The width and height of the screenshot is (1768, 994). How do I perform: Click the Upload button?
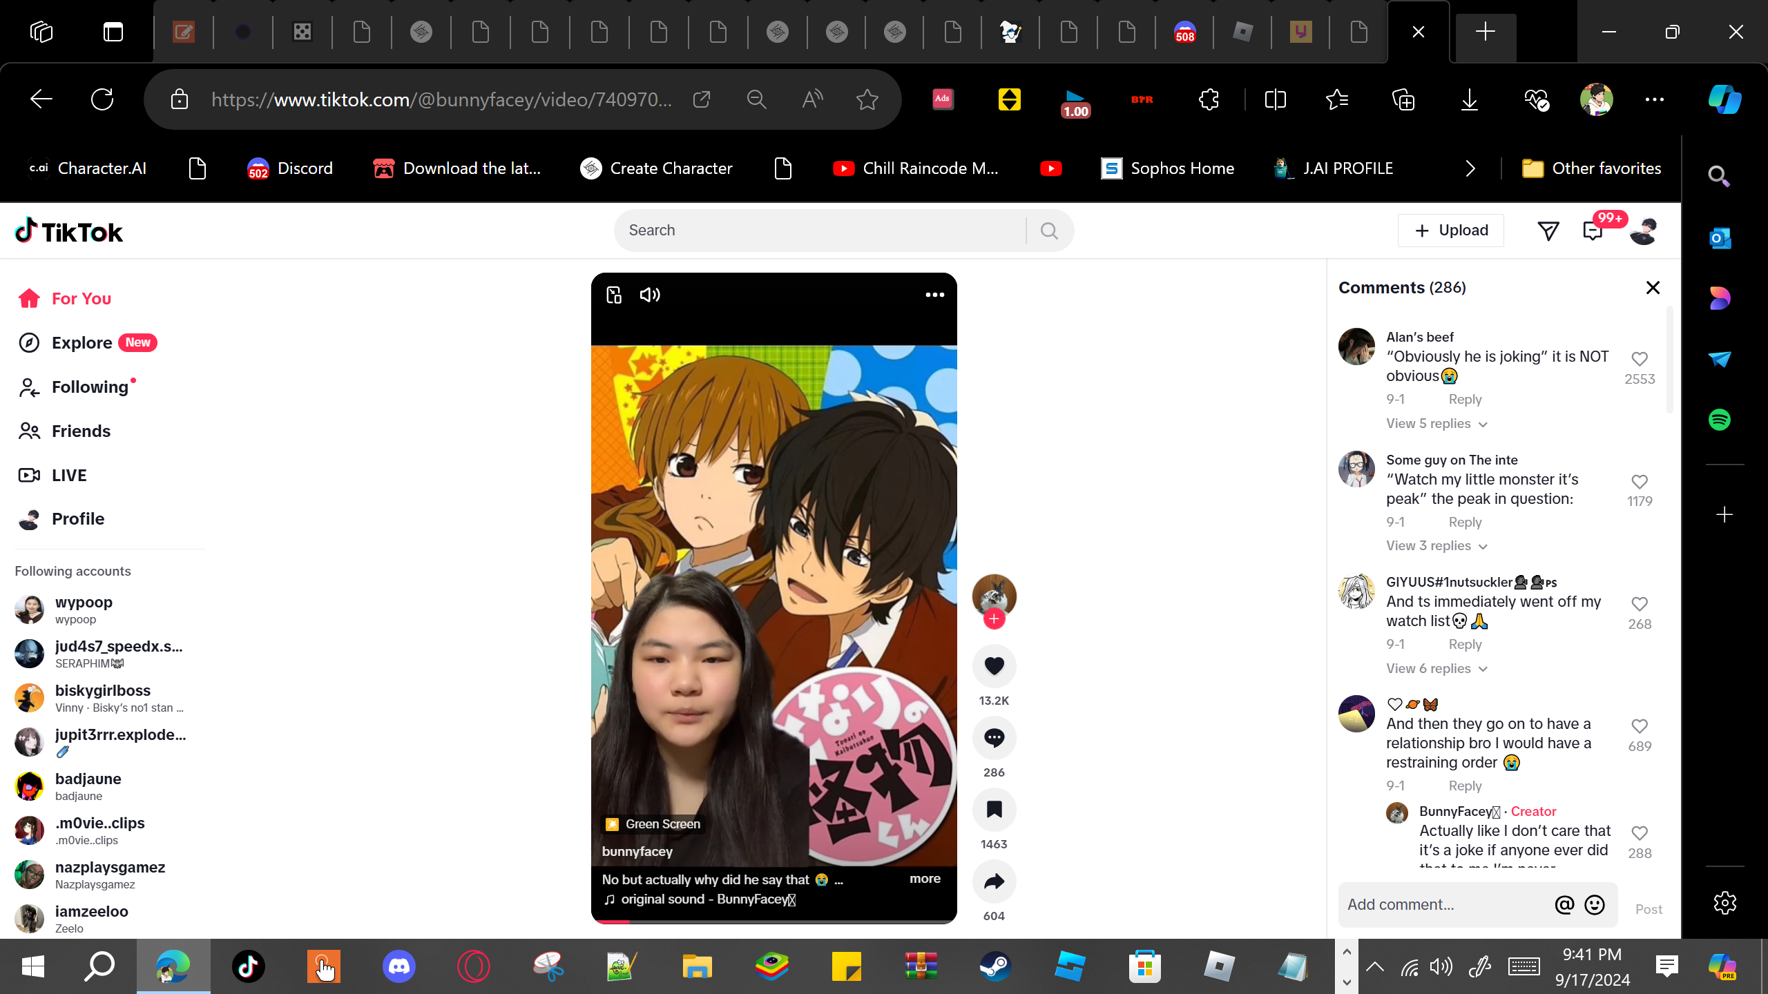pos(1450,231)
